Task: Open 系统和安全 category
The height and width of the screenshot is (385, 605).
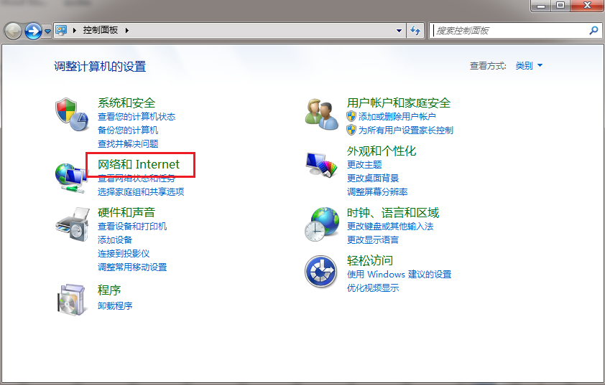Action: click(126, 103)
